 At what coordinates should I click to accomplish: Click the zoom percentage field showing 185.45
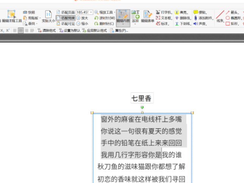click(x=82, y=12)
